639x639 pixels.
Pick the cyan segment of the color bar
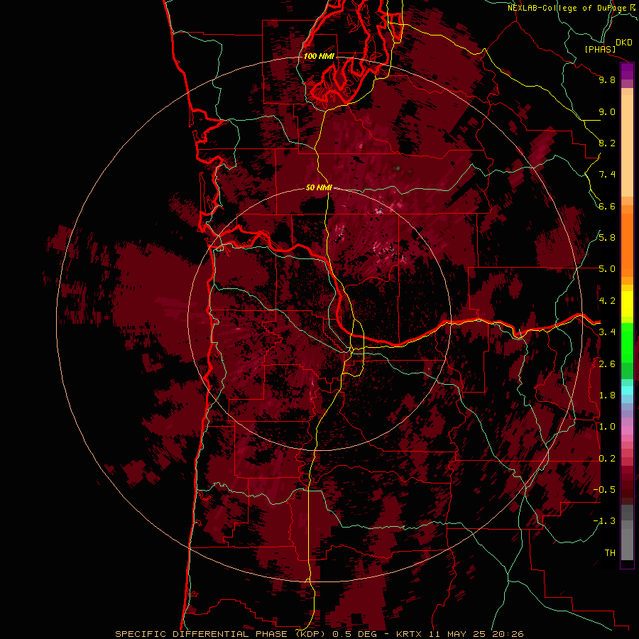(627, 390)
